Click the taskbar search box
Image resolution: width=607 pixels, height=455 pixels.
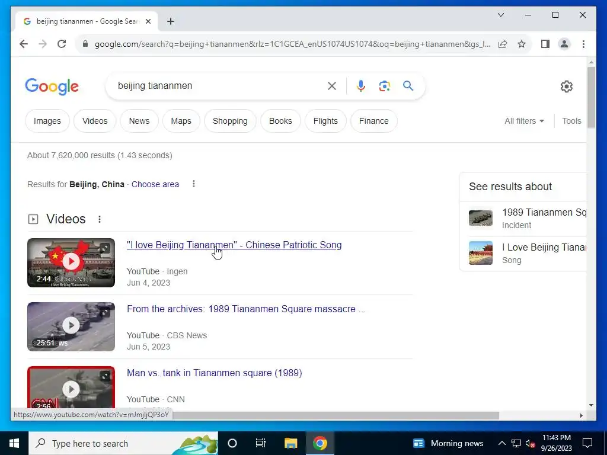[123, 443]
